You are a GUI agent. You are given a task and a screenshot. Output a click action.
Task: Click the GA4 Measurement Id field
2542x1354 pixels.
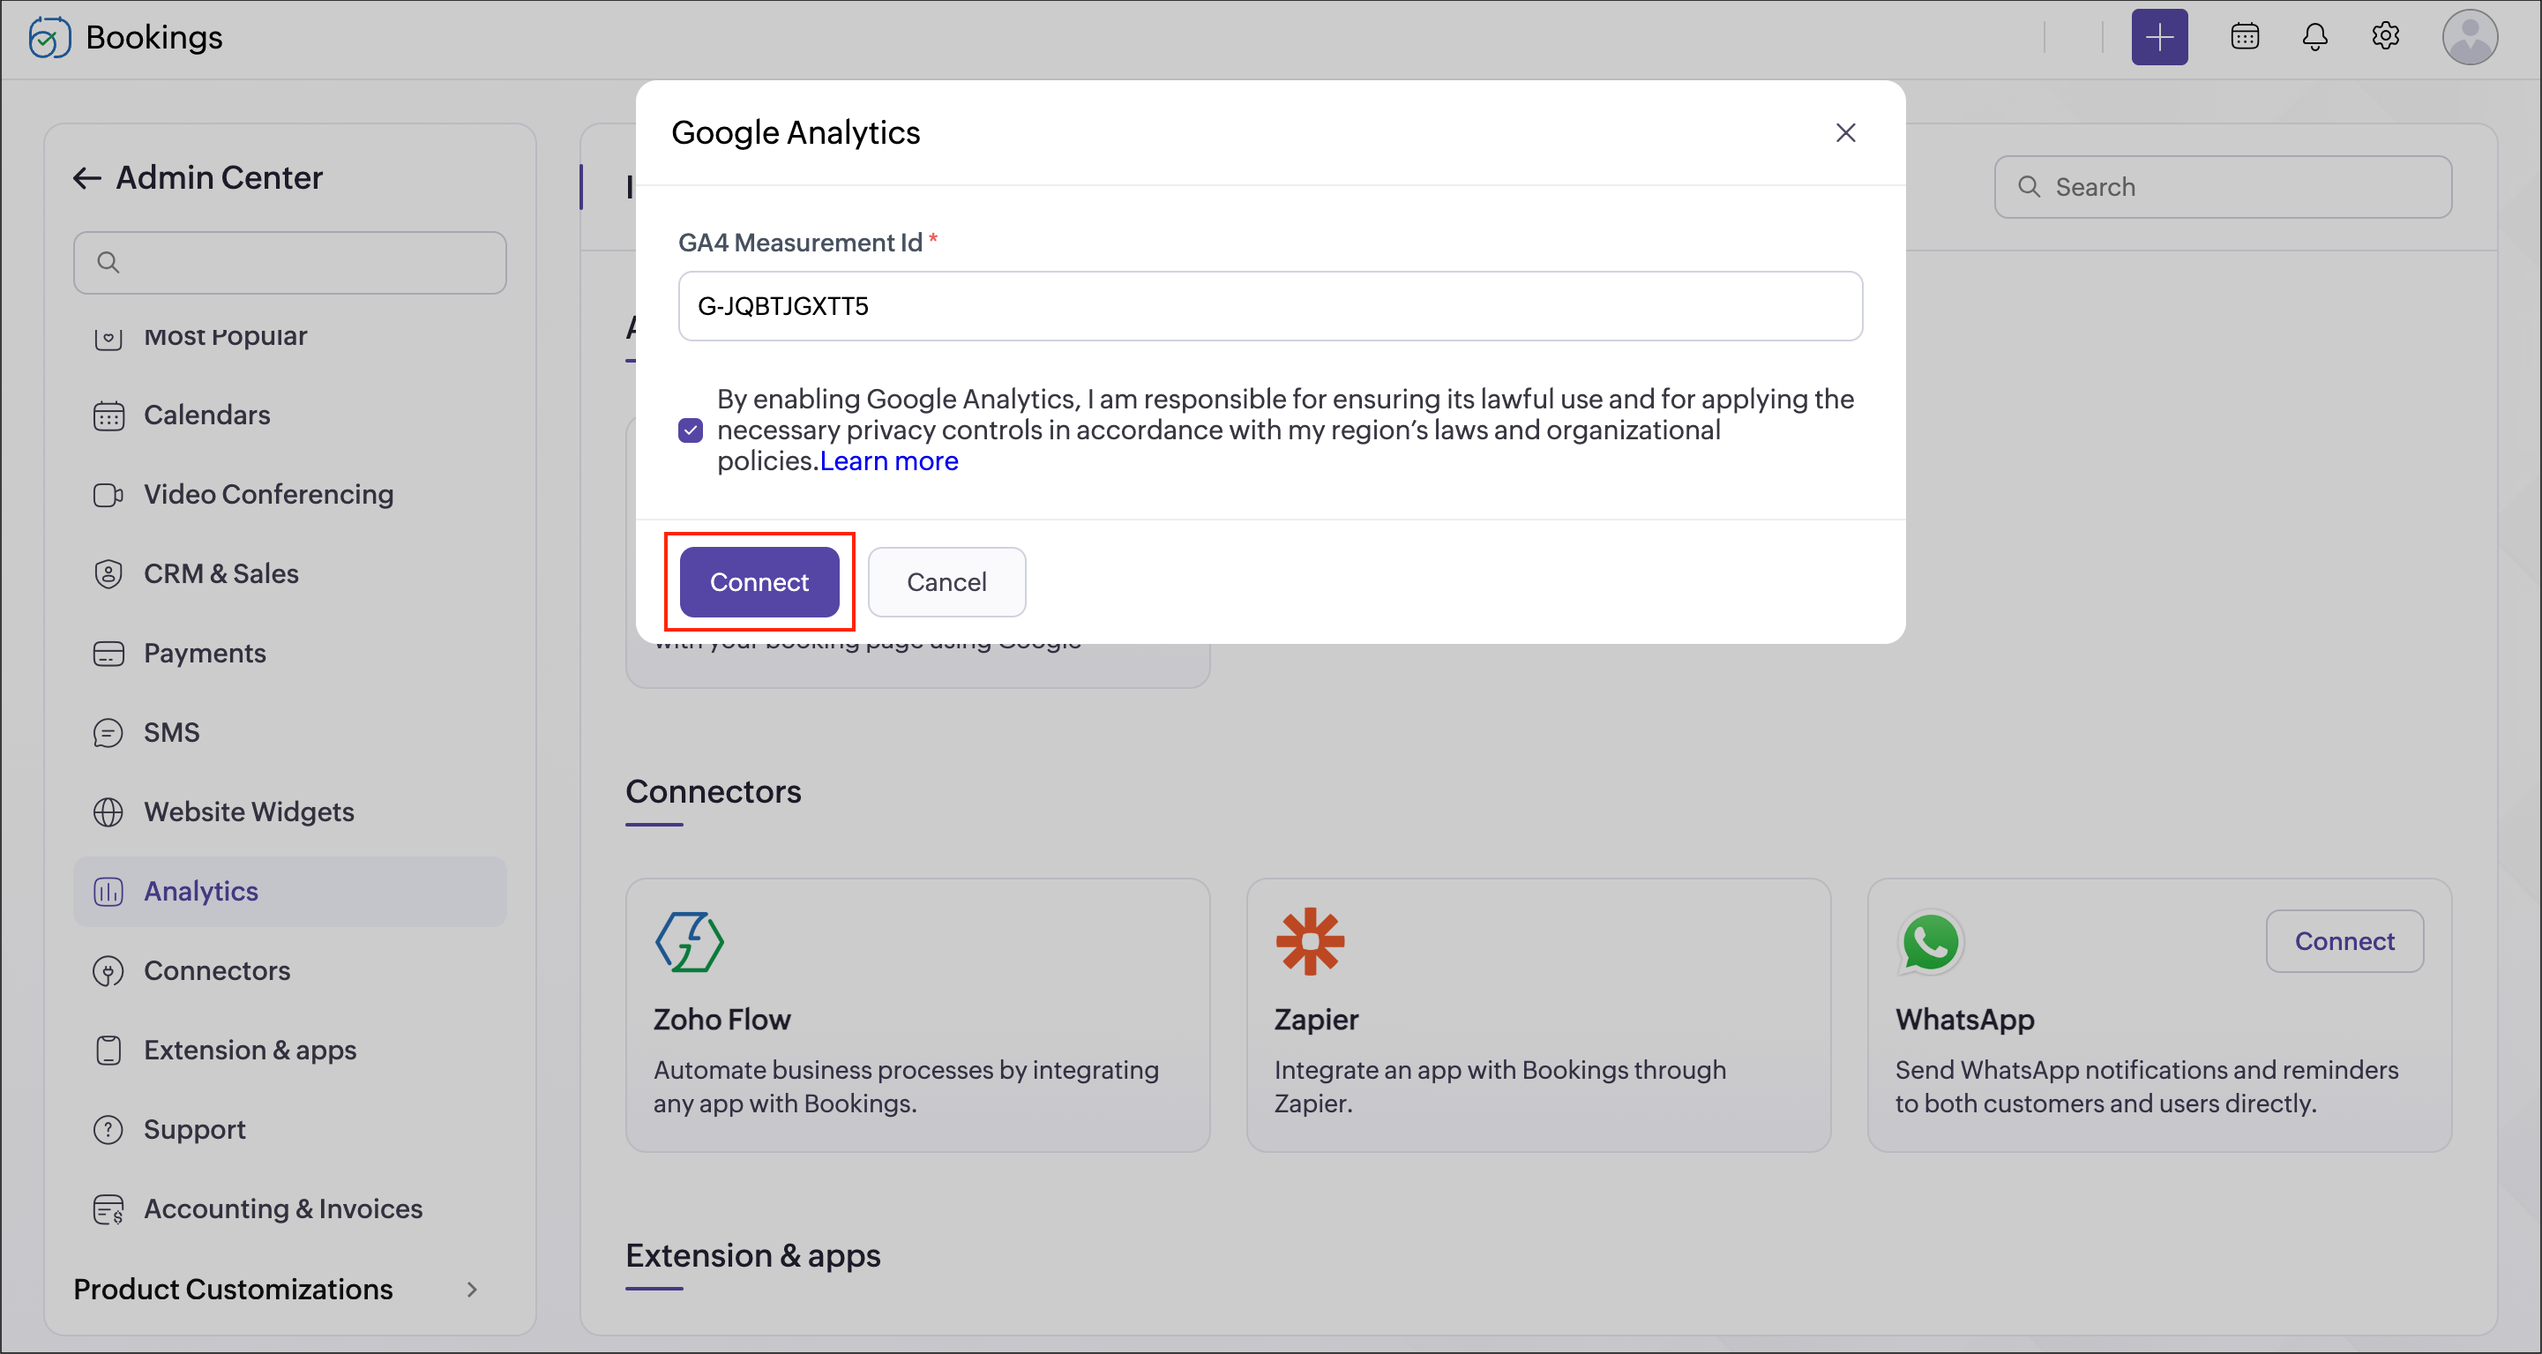pyautogui.click(x=1269, y=306)
